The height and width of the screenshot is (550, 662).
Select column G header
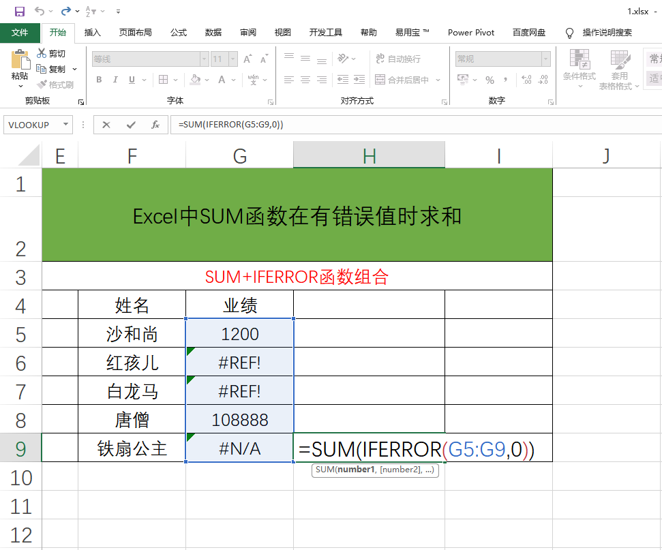coord(239,156)
